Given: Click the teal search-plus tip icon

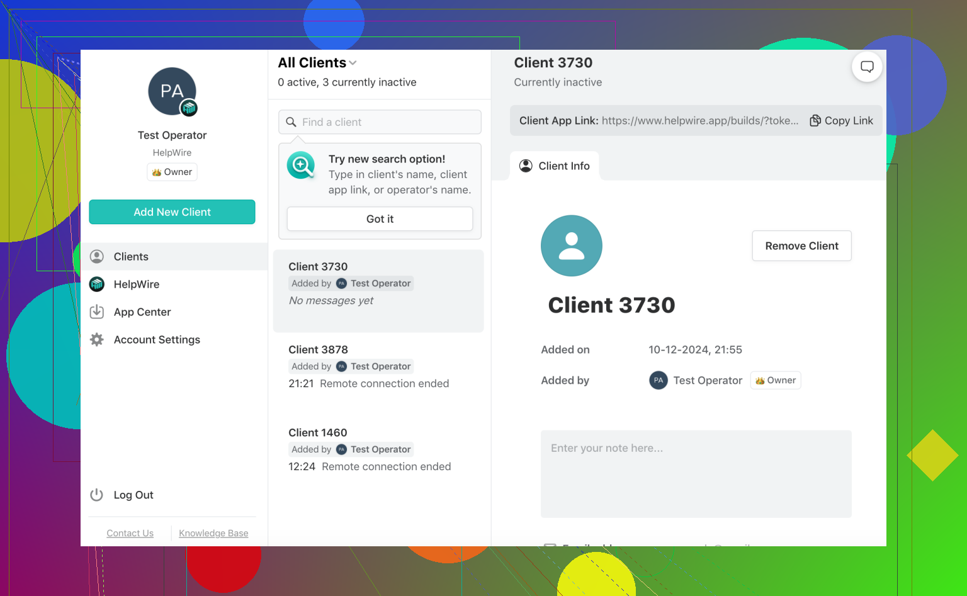Looking at the screenshot, I should click(x=301, y=166).
